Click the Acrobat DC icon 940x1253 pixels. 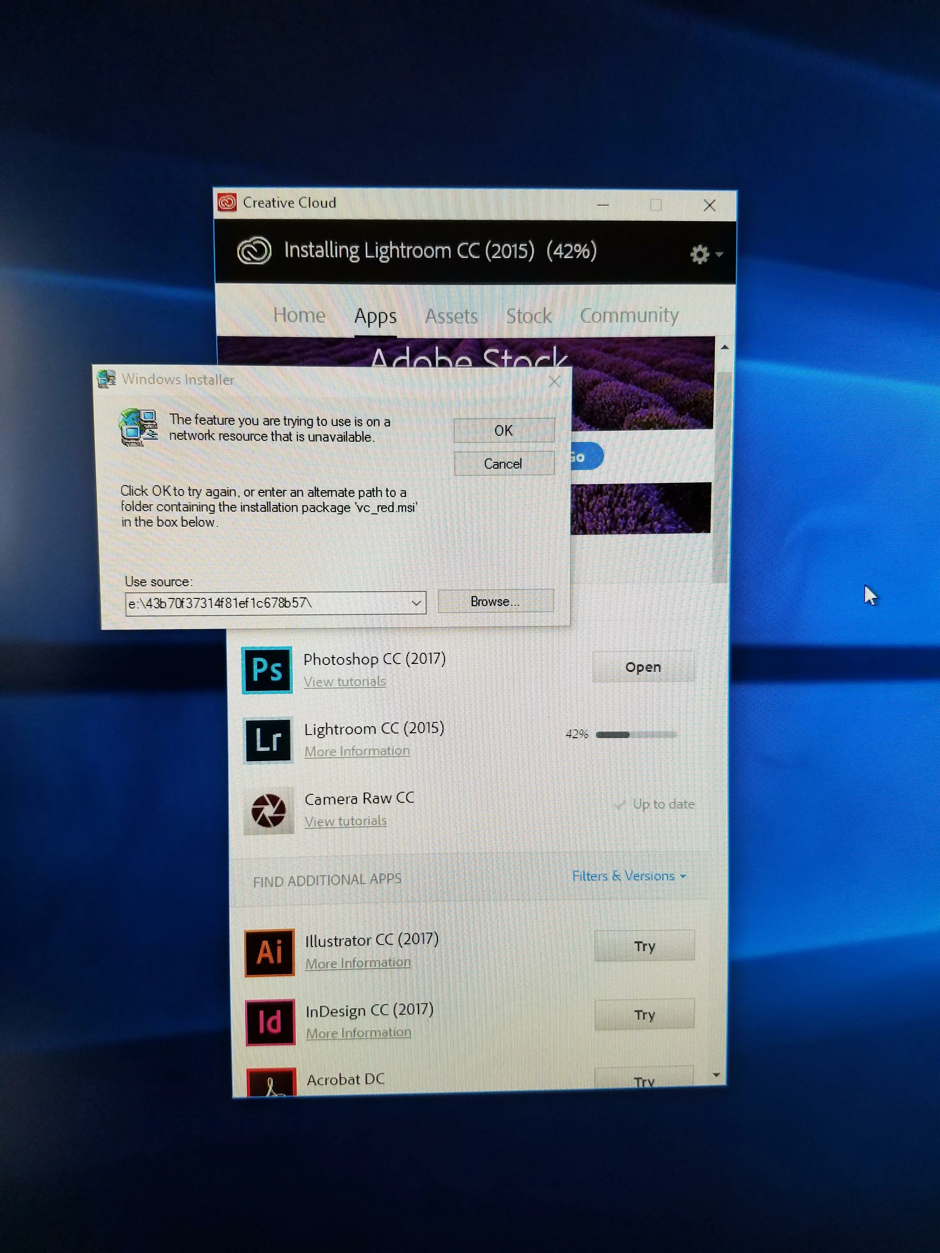(271, 1082)
